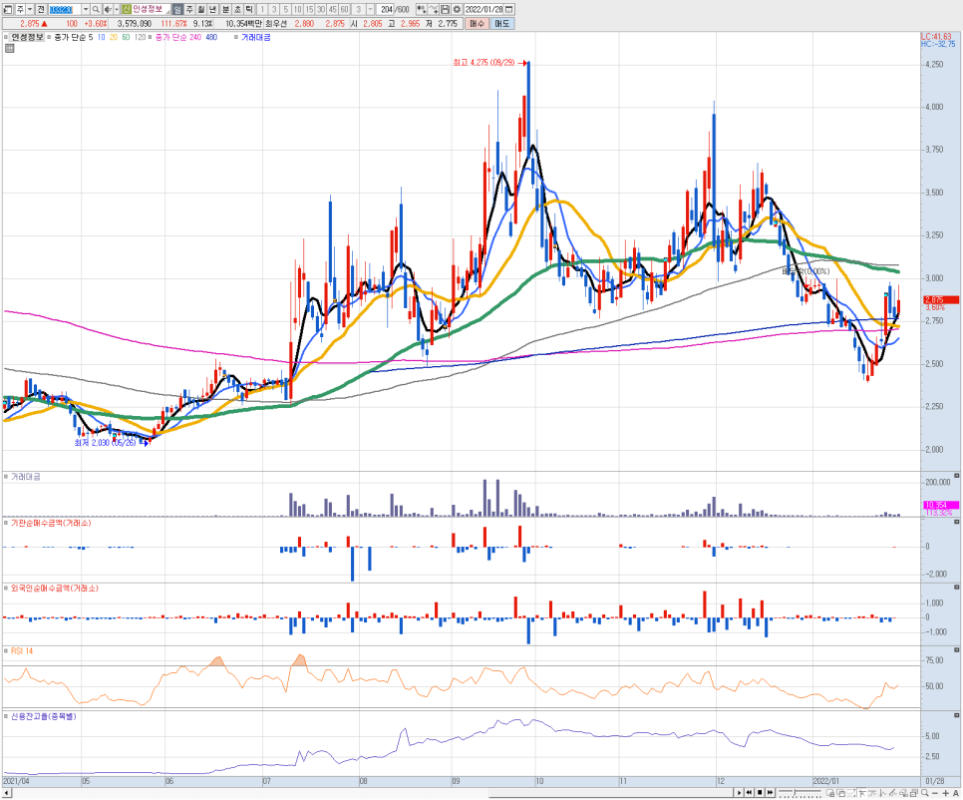The image size is (963, 800).
Task: Close the 거래대금 volume panel
Action: [957, 476]
